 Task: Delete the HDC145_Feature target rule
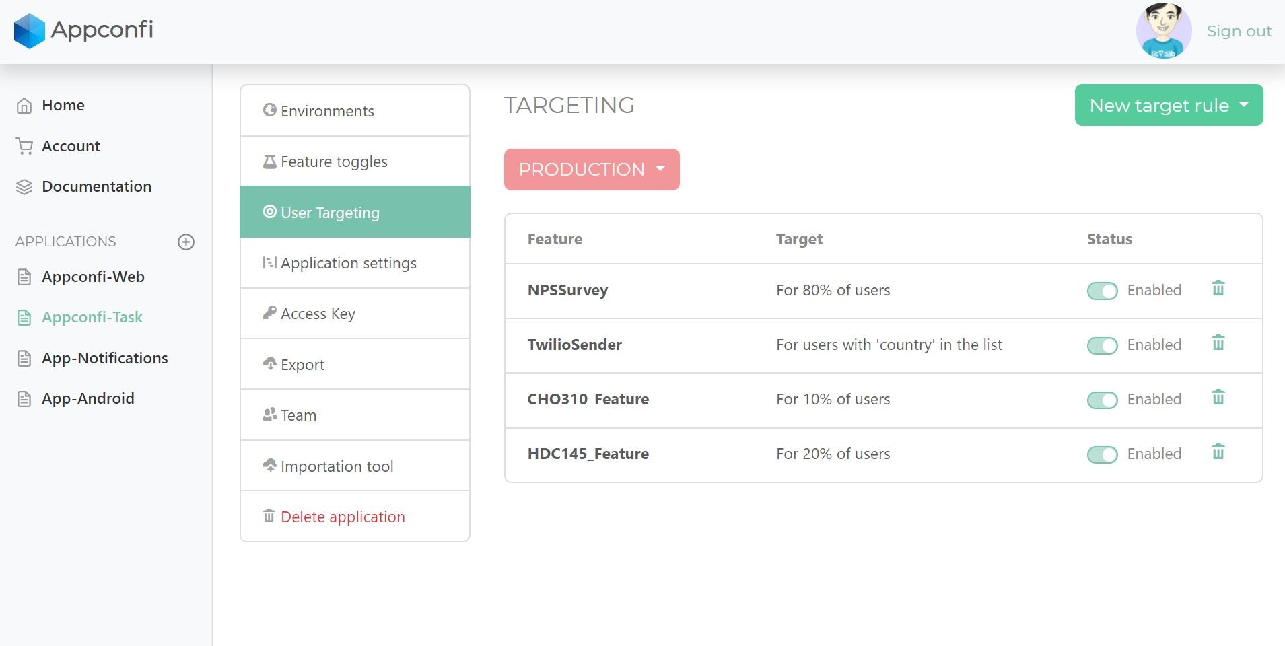(1218, 452)
